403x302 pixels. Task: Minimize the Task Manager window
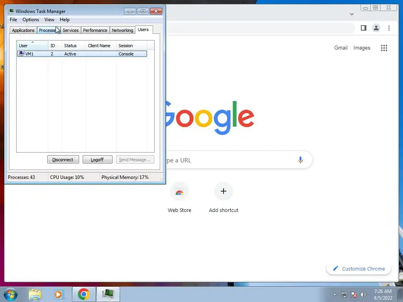[x=130, y=11]
